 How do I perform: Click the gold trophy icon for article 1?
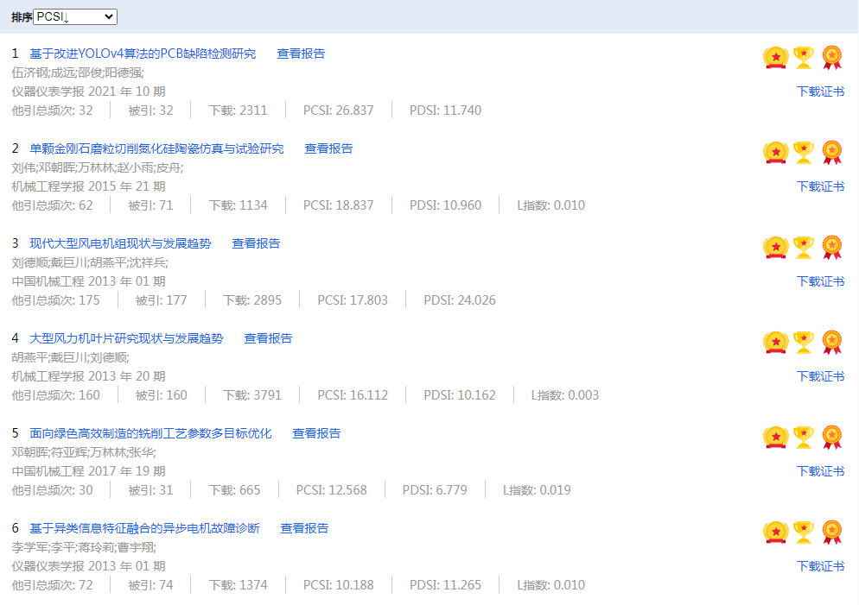click(x=804, y=57)
